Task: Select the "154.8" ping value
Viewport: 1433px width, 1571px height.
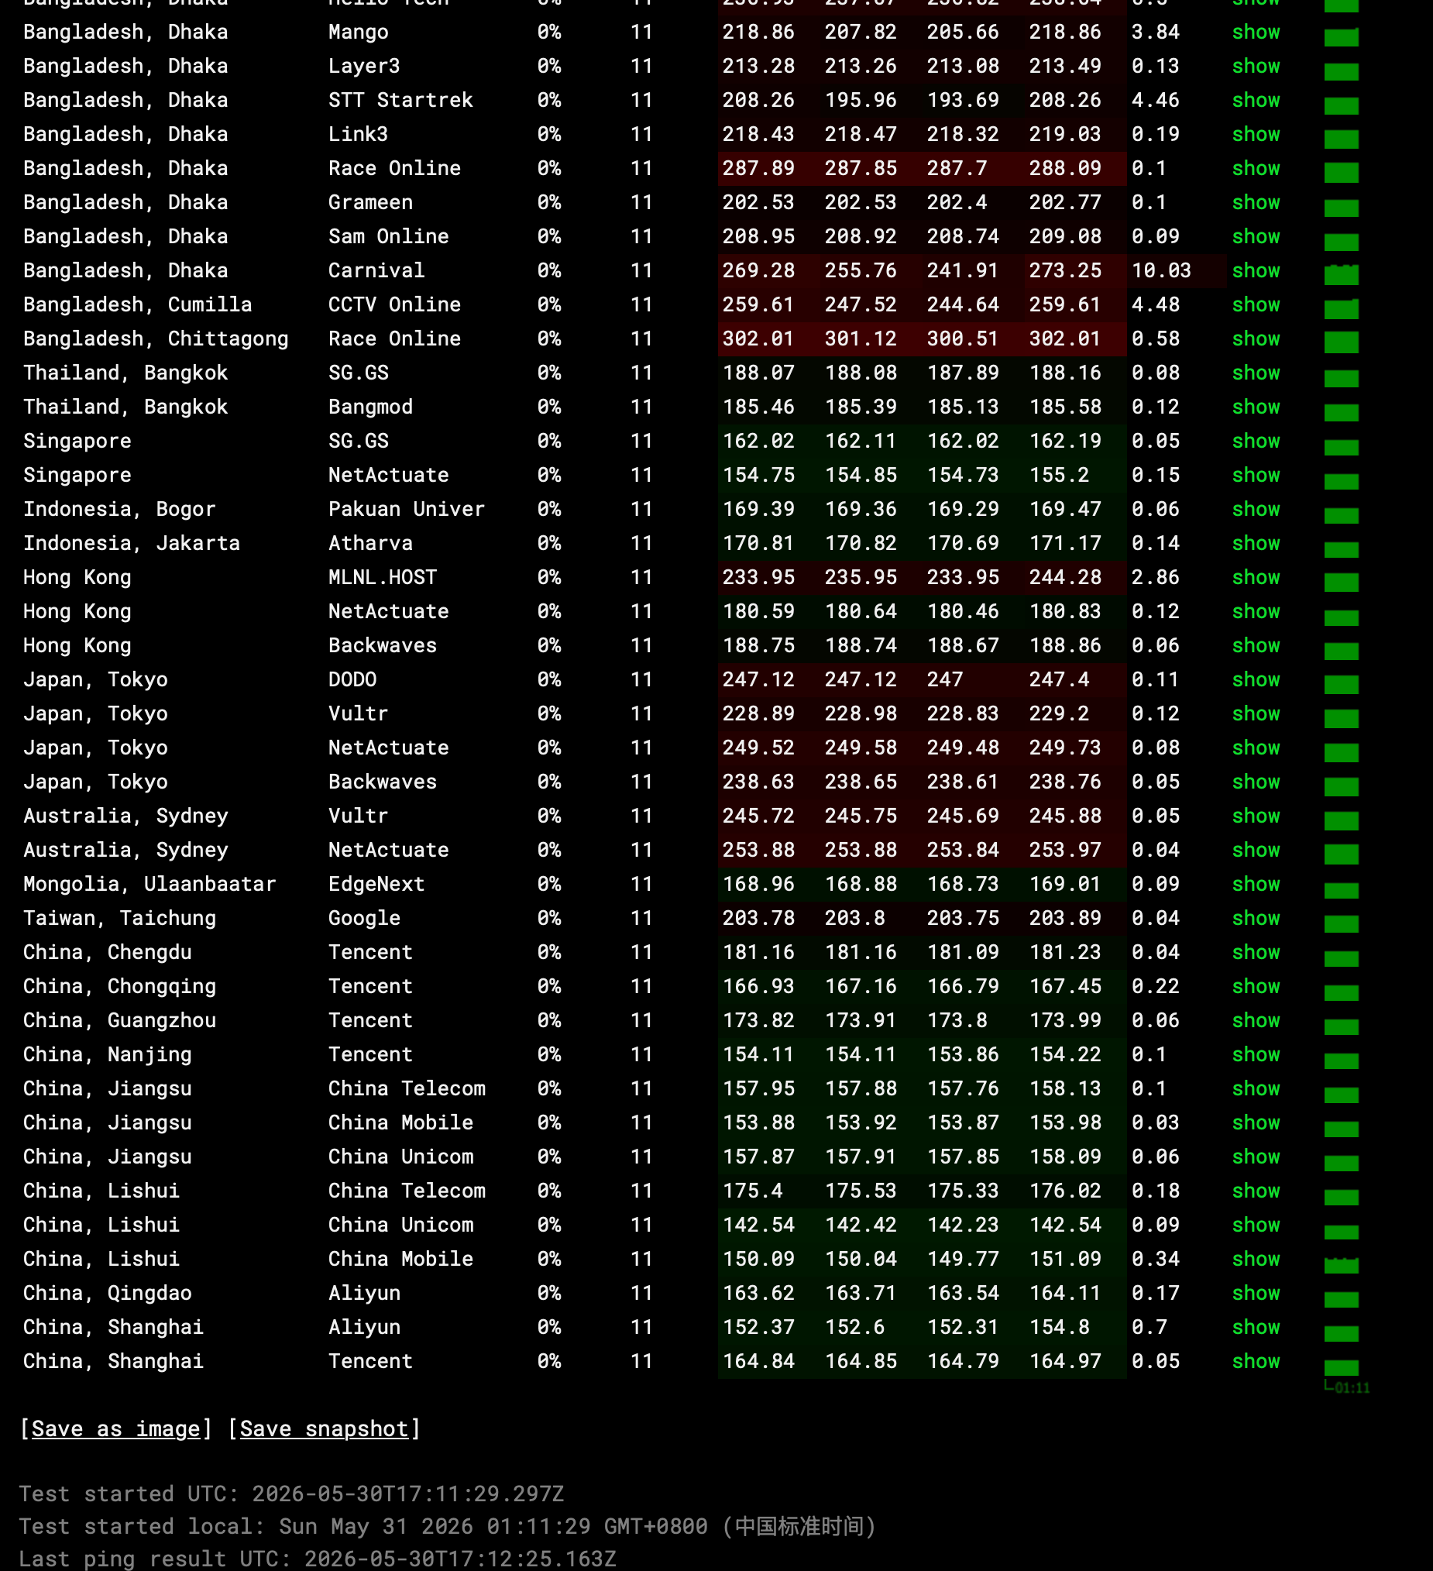Action: click(1059, 1328)
